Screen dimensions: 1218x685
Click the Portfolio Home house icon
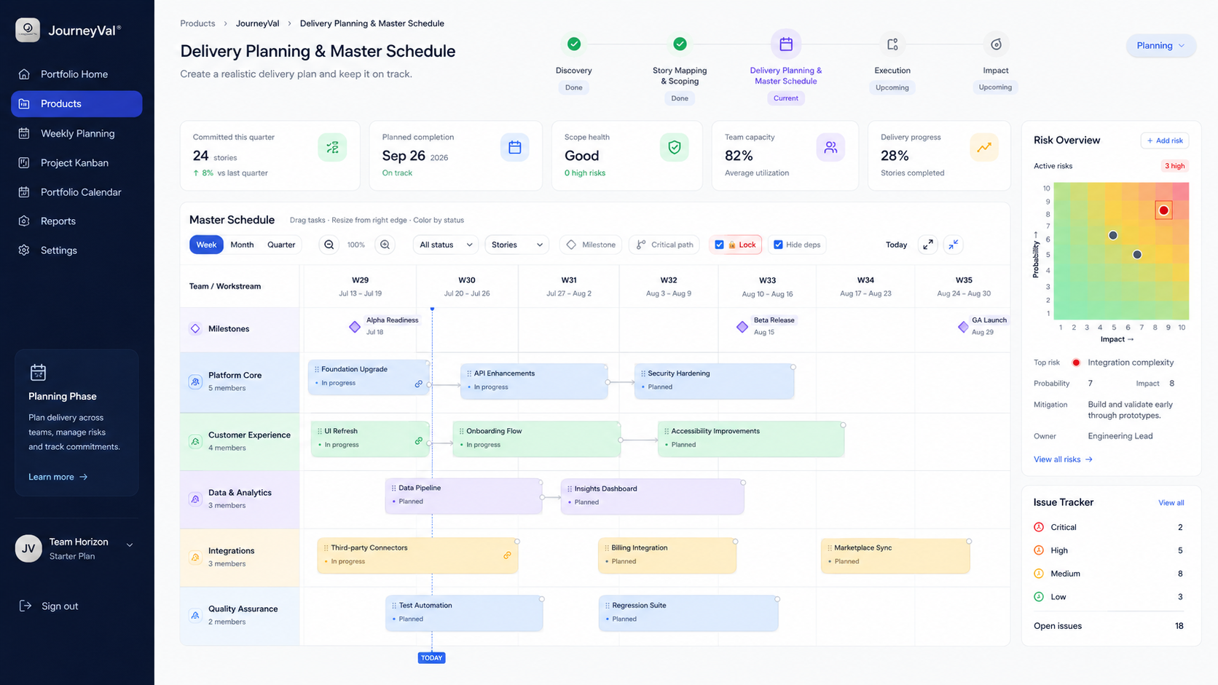(x=24, y=74)
